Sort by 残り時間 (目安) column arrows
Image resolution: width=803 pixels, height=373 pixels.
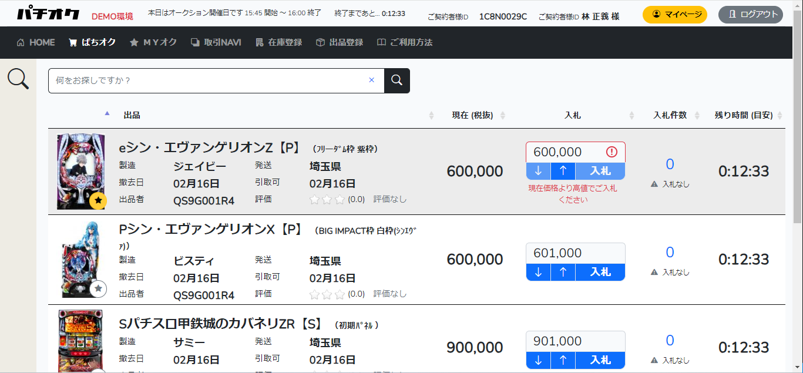(x=780, y=116)
